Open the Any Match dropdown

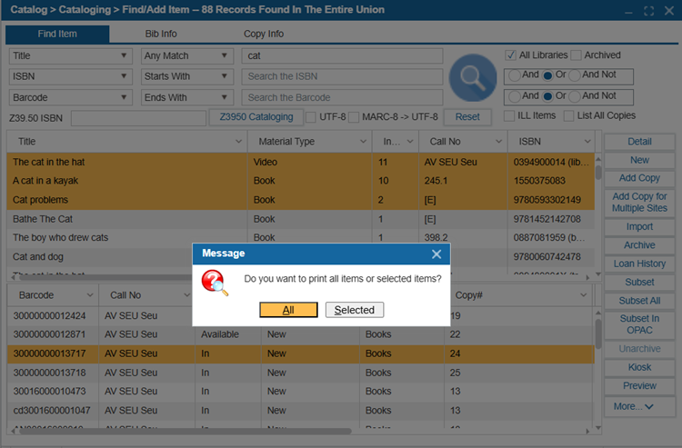(187, 55)
